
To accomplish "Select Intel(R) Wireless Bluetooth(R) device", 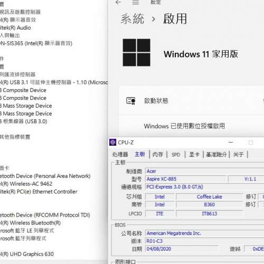I will (x=30, y=223).
